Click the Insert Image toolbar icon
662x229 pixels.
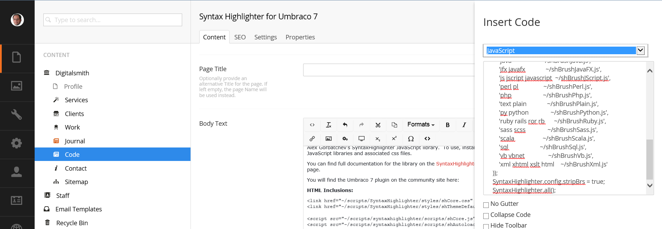328,139
